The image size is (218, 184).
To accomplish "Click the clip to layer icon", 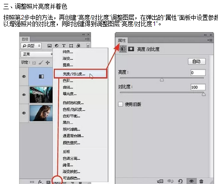I will (160, 181).
